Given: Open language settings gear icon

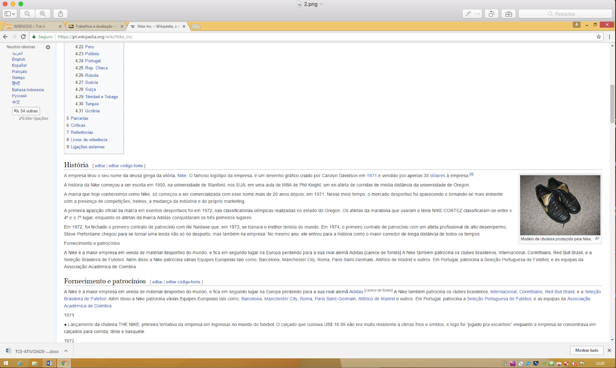Looking at the screenshot, I should (48, 47).
